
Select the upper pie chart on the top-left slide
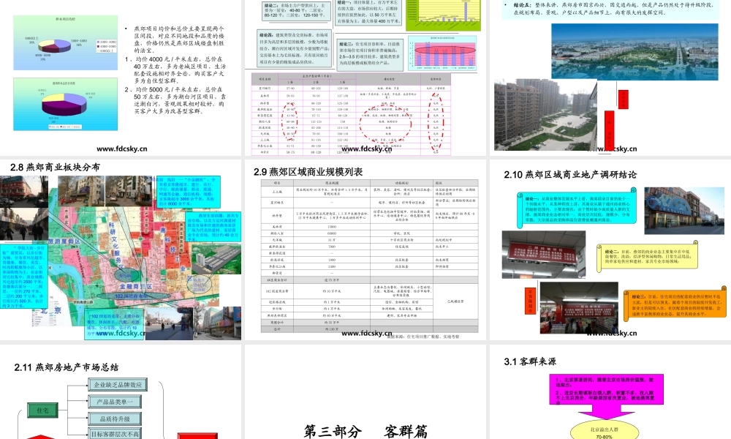coord(65,43)
